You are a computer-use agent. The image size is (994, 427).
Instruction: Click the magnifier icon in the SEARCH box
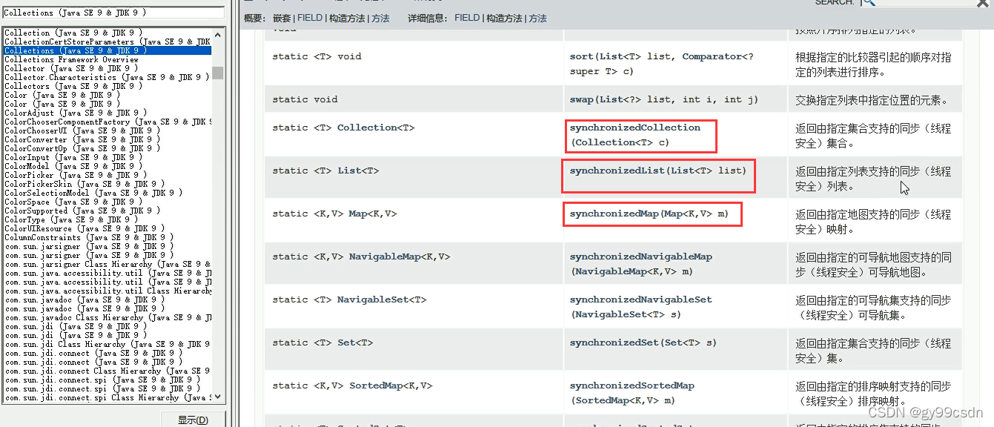click(868, 3)
